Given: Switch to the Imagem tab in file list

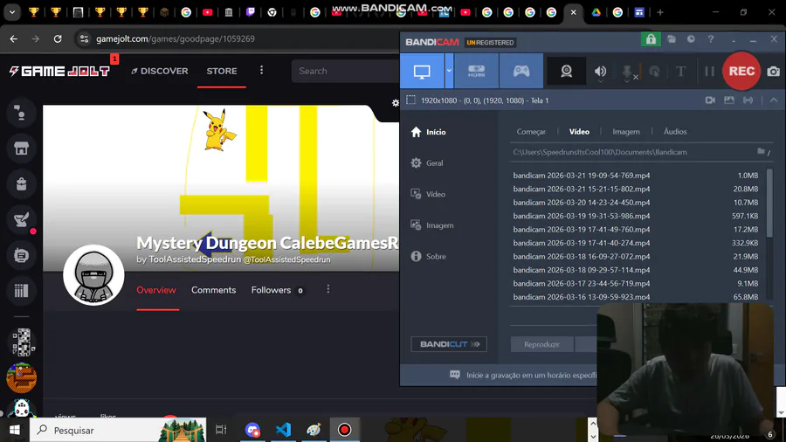Looking at the screenshot, I should coord(626,131).
